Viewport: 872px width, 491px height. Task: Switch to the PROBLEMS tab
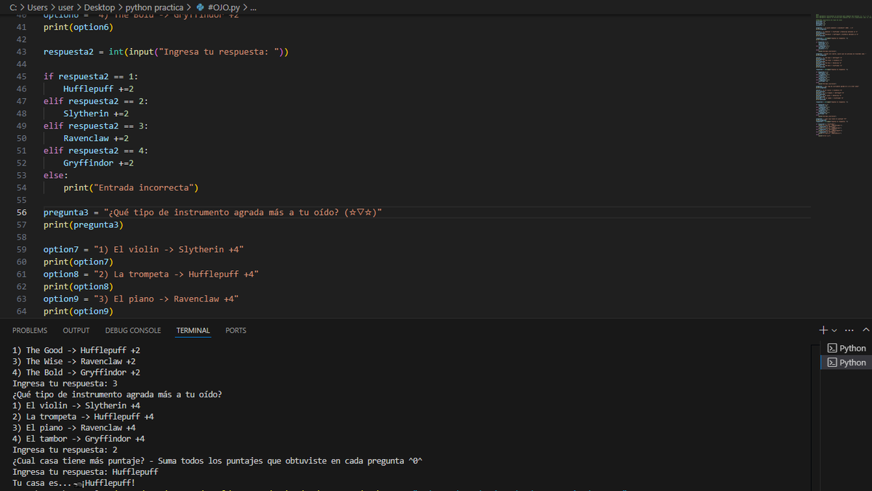pyautogui.click(x=30, y=330)
